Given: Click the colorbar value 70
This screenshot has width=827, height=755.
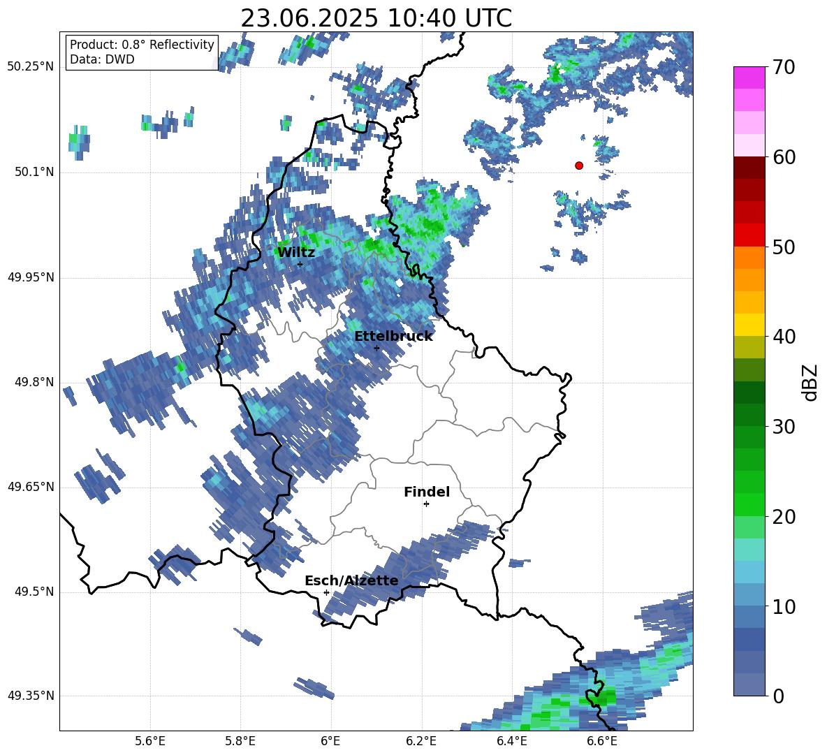Looking at the screenshot, I should (784, 67).
